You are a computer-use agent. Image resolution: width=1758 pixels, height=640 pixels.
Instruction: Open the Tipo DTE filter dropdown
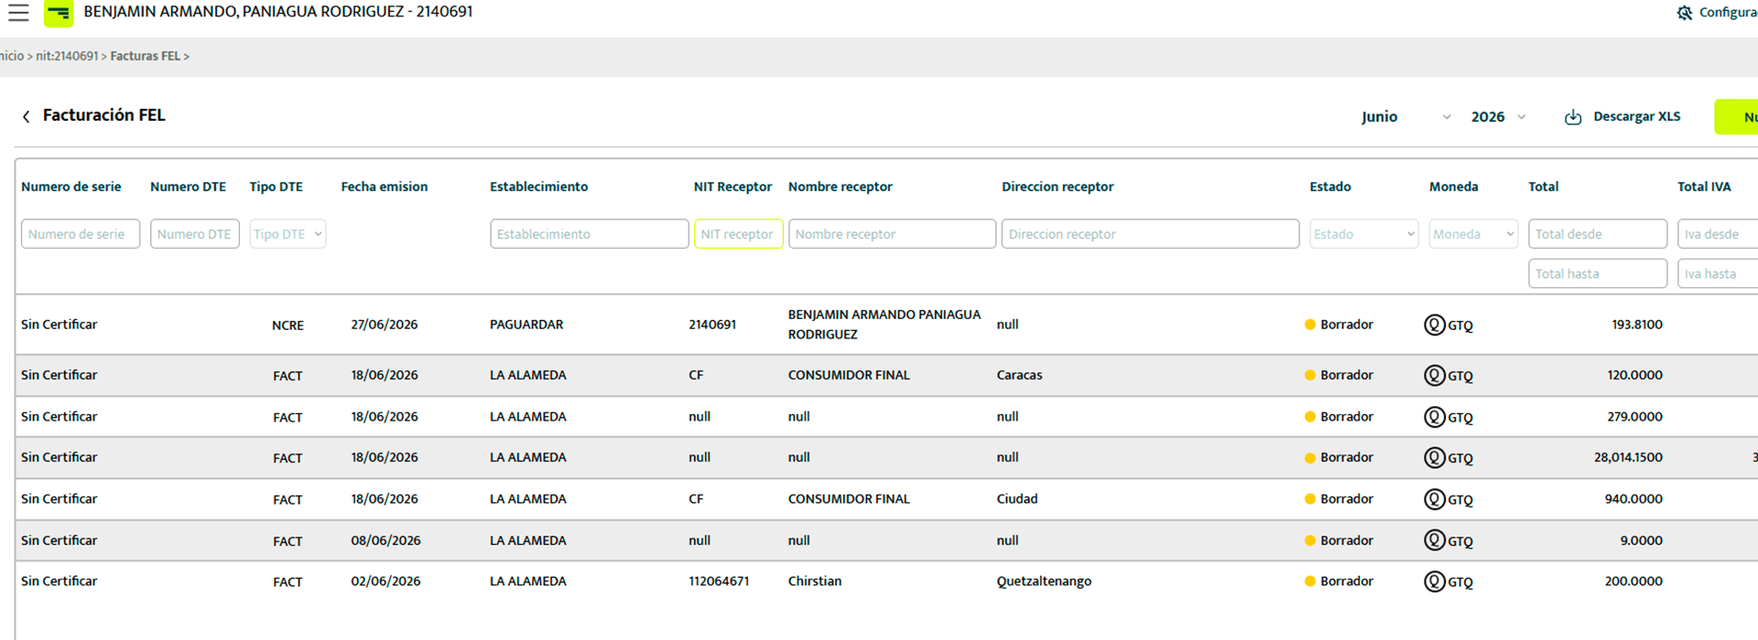pos(288,234)
